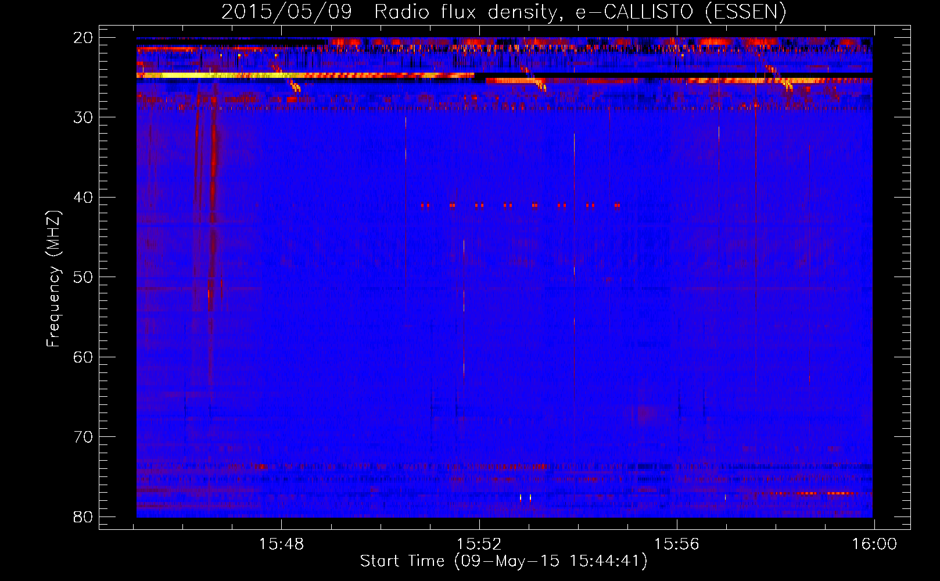The width and height of the screenshot is (940, 581).
Task: Click the 30 frequency tick label
Action: pyautogui.click(x=84, y=117)
